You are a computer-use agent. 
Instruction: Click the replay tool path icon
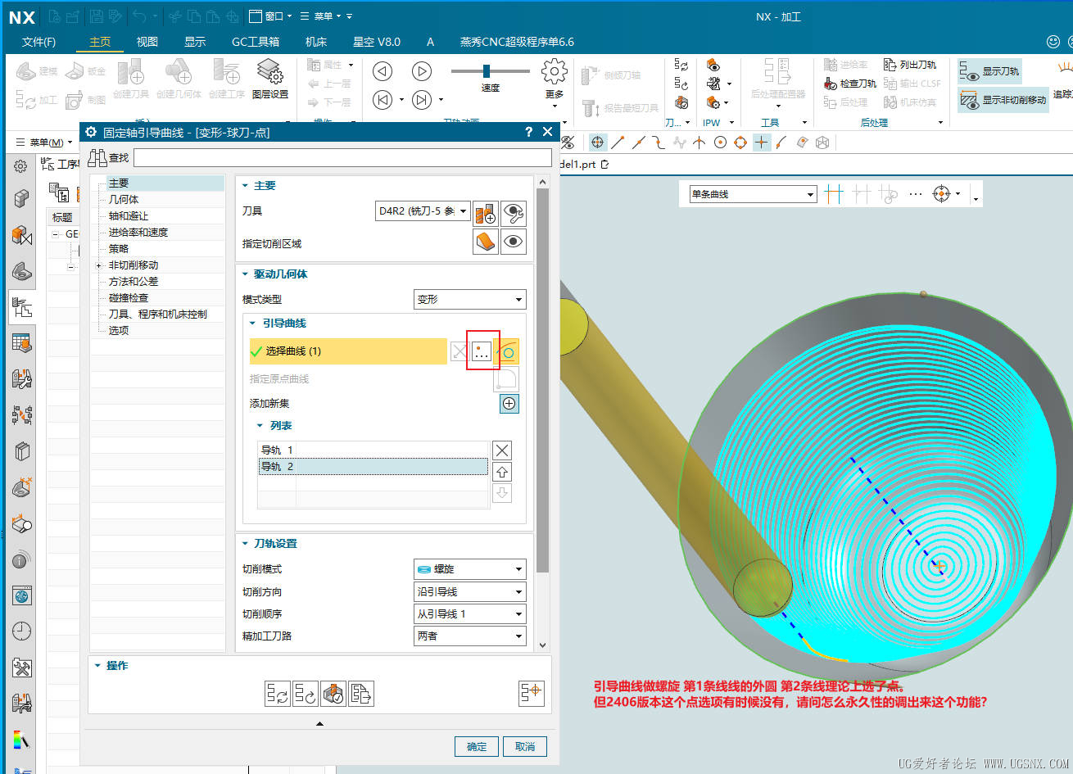[x=306, y=694]
